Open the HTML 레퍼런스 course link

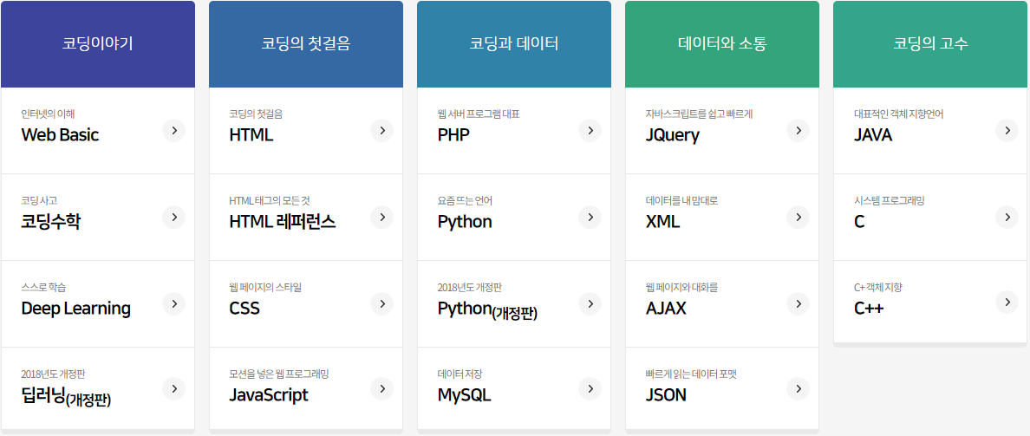[x=283, y=221]
